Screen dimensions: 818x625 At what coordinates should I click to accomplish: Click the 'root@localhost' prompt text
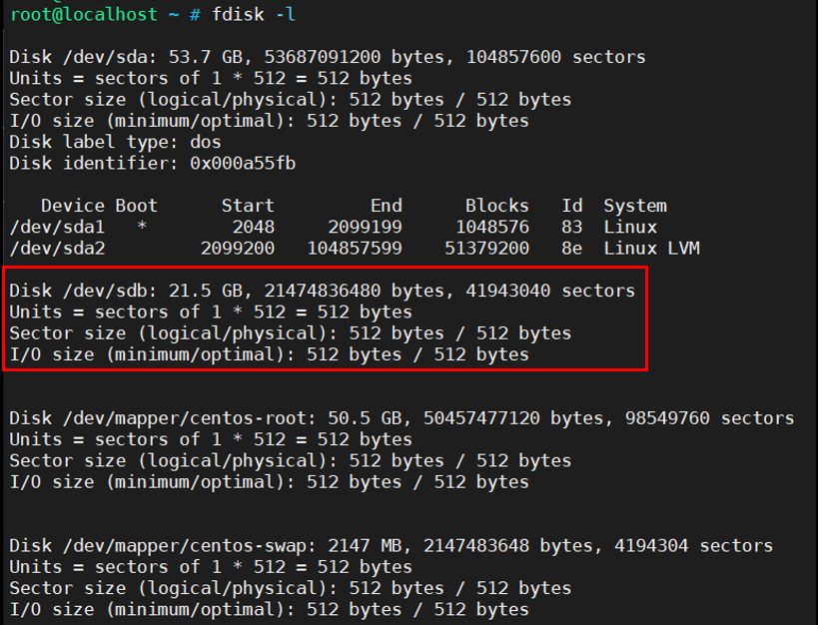(84, 15)
